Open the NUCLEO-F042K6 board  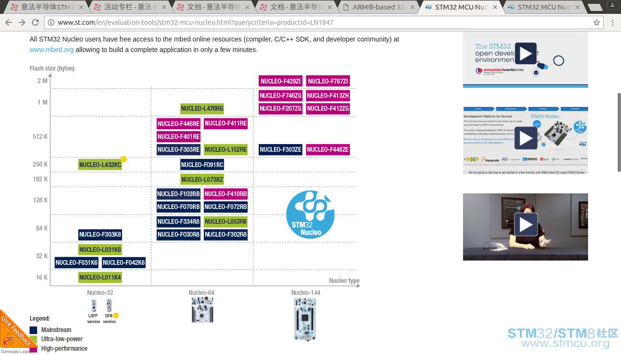point(124,262)
